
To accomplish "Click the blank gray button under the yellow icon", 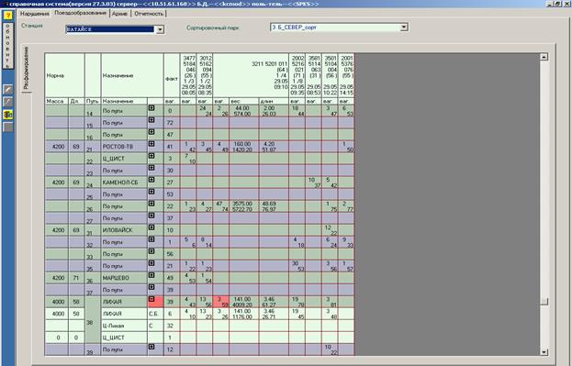I will tap(8, 127).
